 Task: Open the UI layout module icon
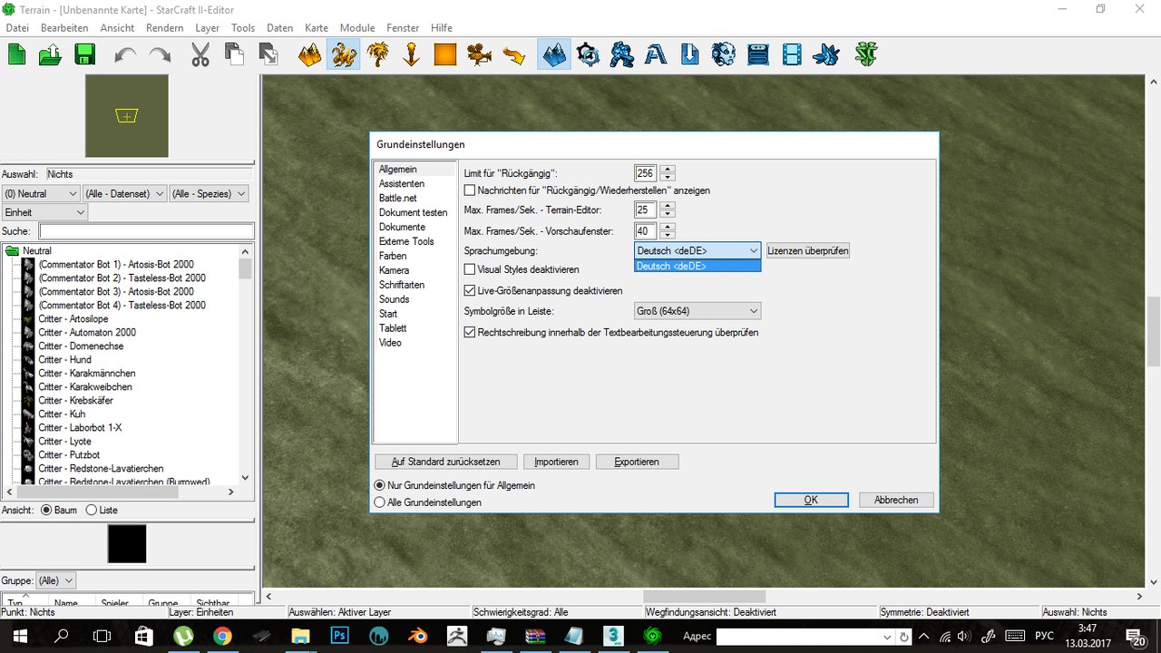coord(757,54)
